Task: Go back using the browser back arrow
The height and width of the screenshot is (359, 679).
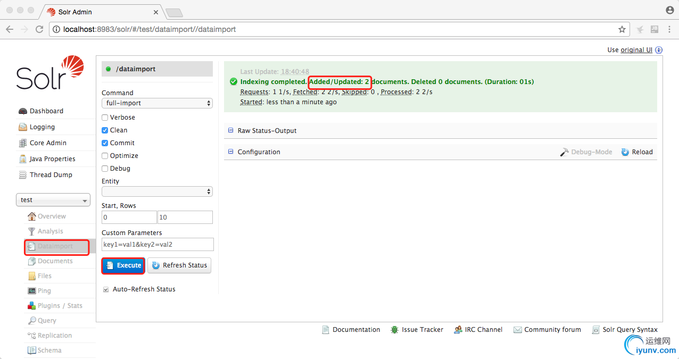Action: [x=10, y=29]
